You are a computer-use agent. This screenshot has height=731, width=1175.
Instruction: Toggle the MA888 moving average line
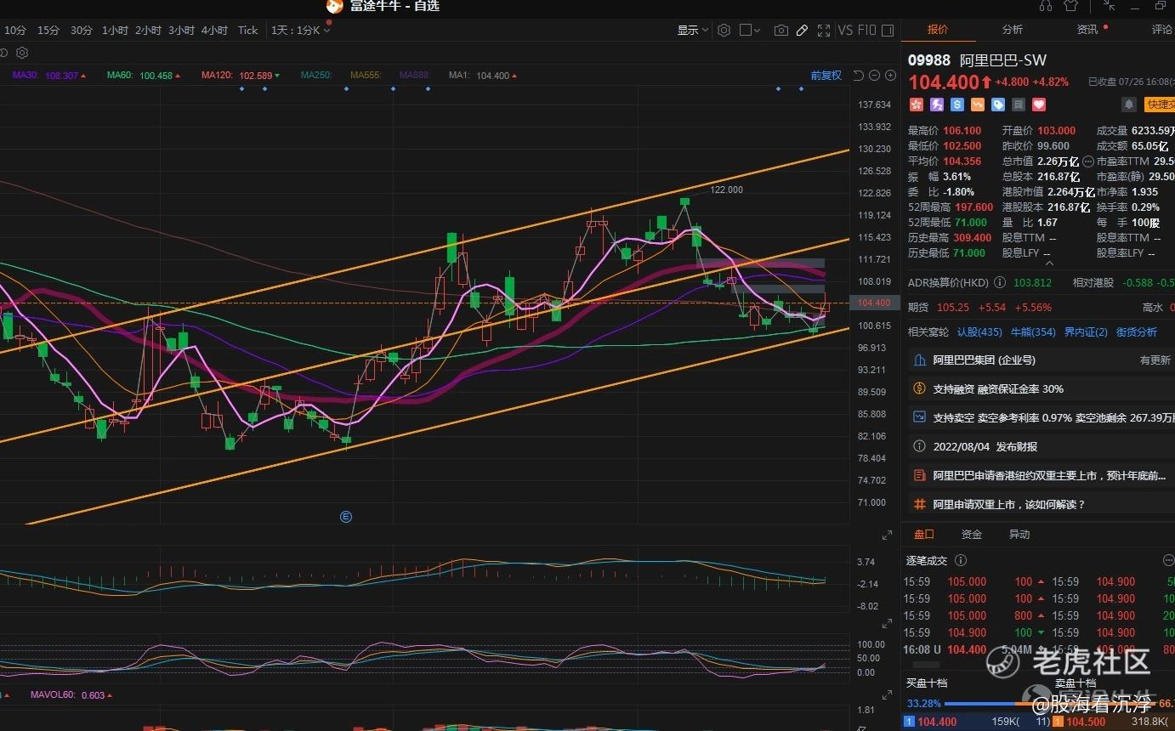415,76
